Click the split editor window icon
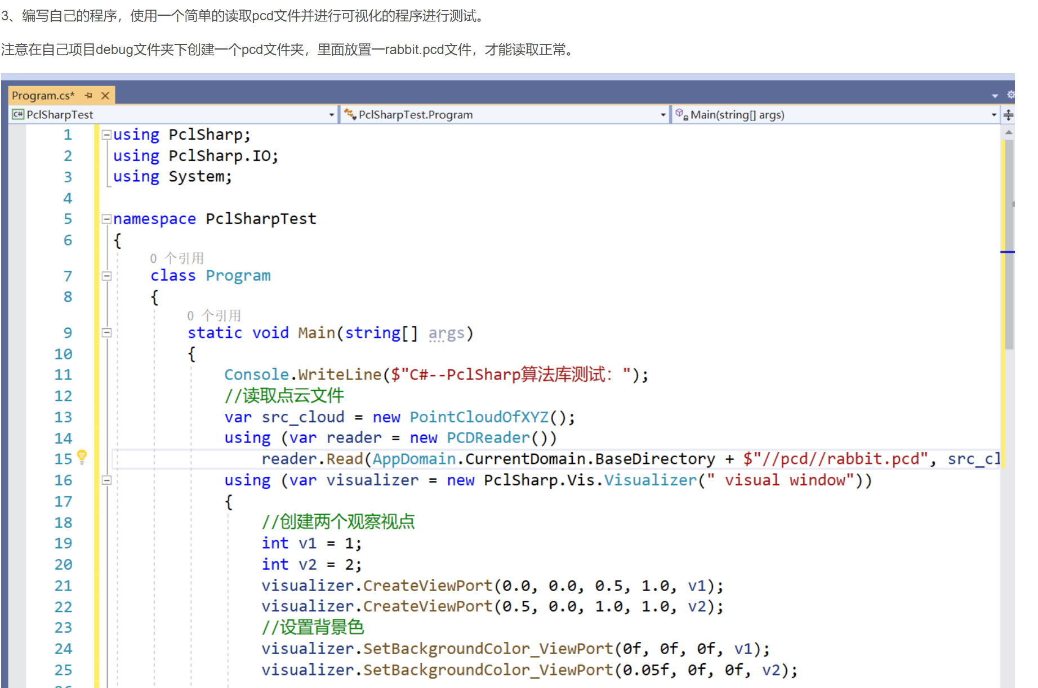Image resolution: width=1038 pixels, height=688 pixels. (1008, 115)
